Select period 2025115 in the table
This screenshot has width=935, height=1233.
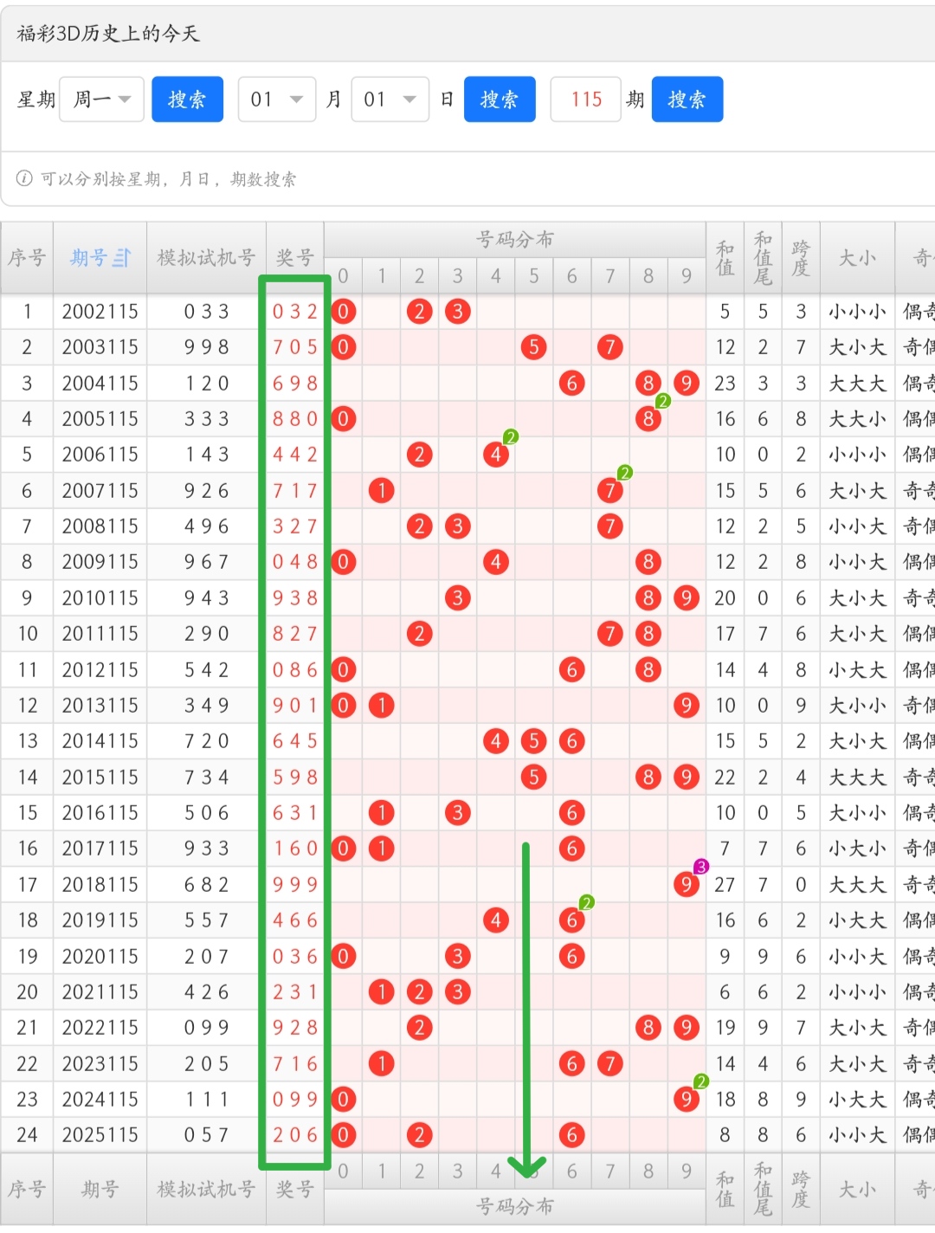point(100,1135)
